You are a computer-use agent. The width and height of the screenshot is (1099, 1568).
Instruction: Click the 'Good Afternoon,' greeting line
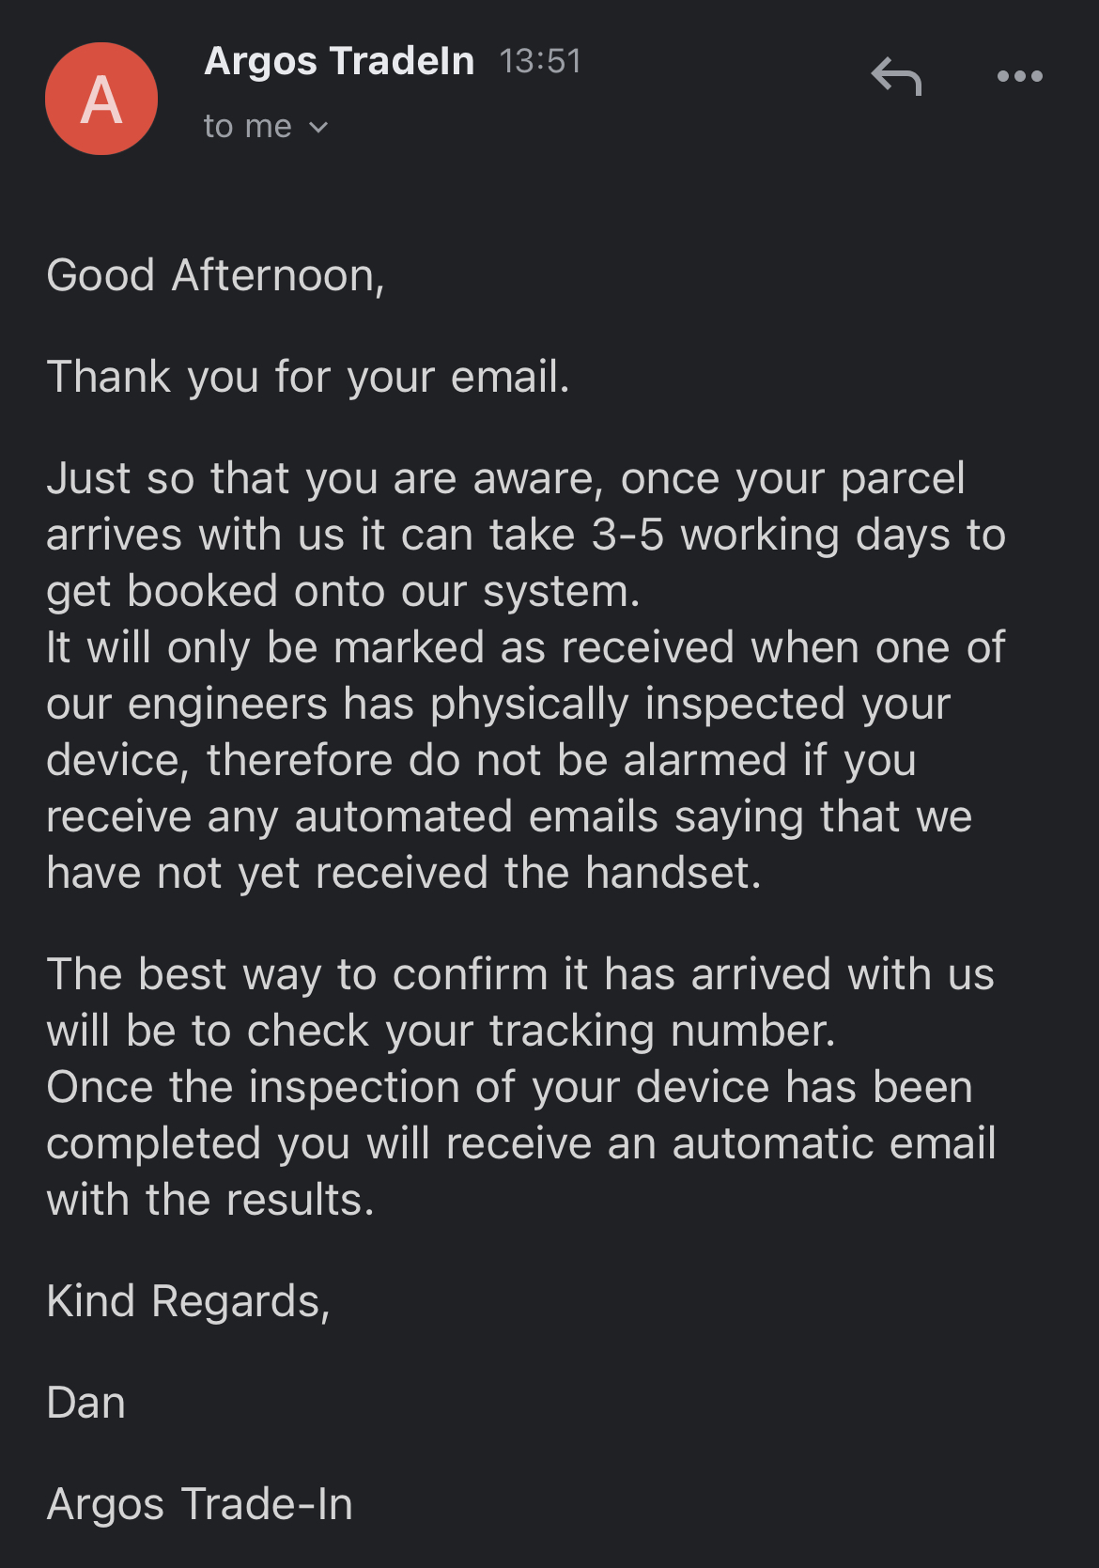[x=216, y=276]
